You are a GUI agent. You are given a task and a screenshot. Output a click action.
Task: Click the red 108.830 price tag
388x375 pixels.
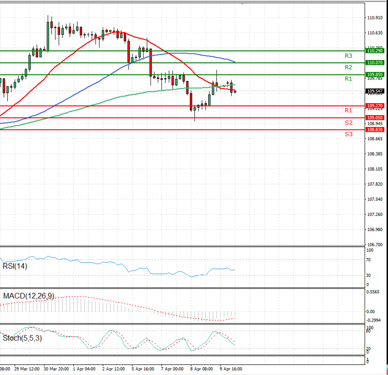tap(374, 130)
